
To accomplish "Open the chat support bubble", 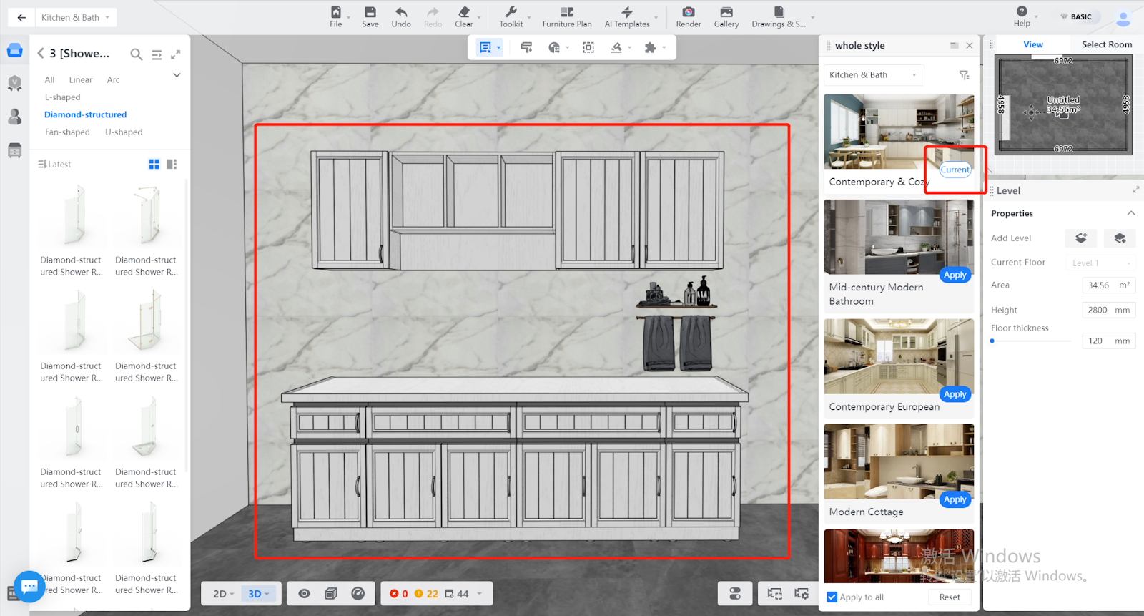I will 29,587.
